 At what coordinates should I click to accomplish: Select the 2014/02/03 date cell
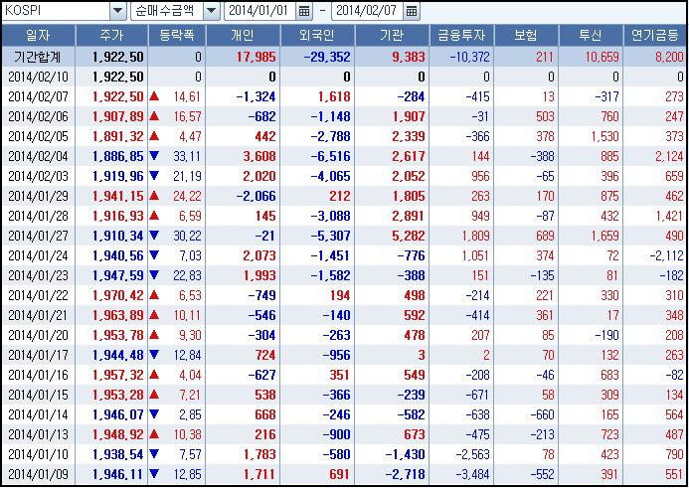point(38,177)
